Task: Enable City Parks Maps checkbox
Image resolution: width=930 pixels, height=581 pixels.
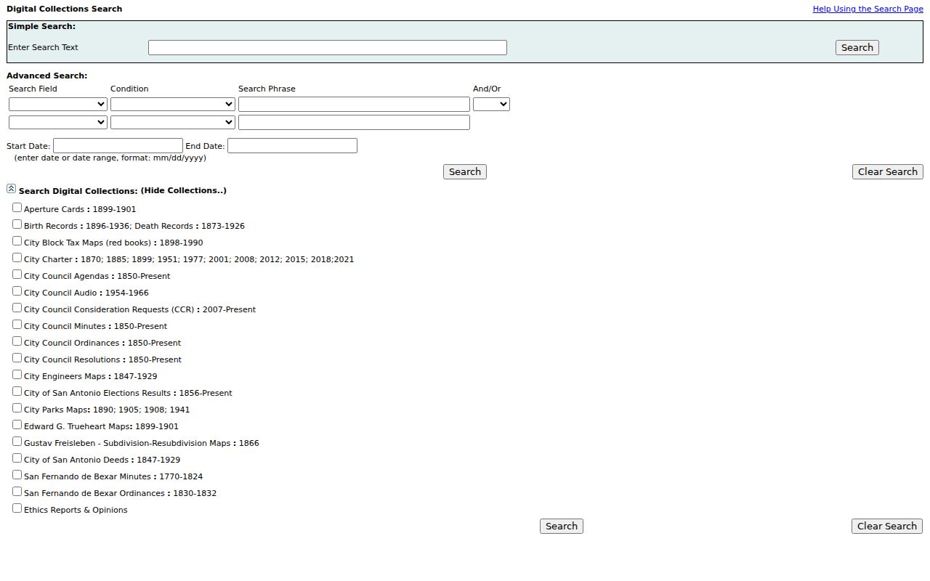Action: pos(17,408)
